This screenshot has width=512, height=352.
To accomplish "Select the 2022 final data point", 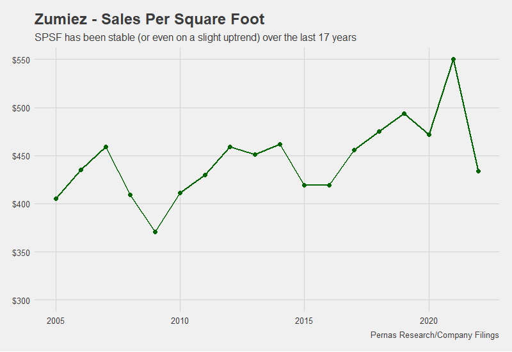I will (478, 171).
